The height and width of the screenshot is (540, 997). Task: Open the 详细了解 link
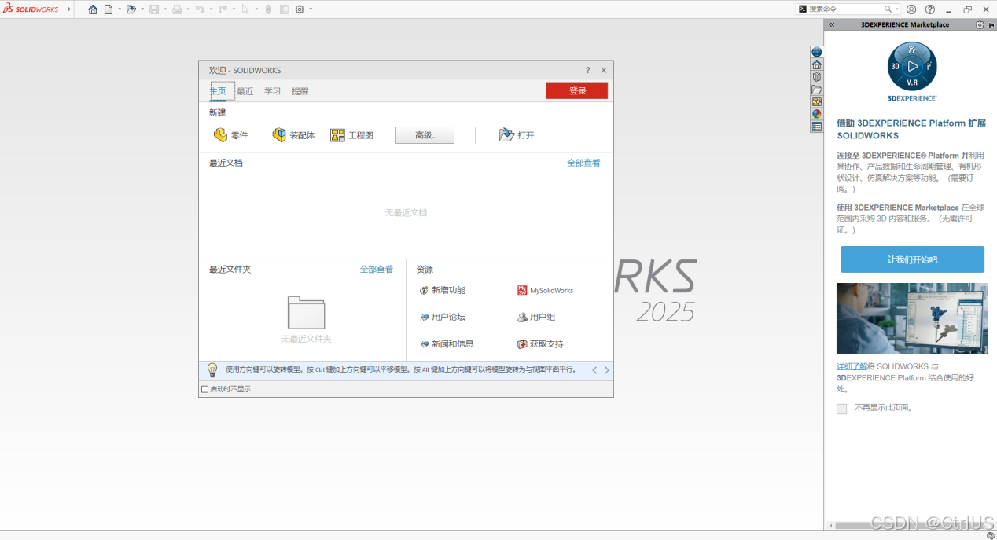852,366
